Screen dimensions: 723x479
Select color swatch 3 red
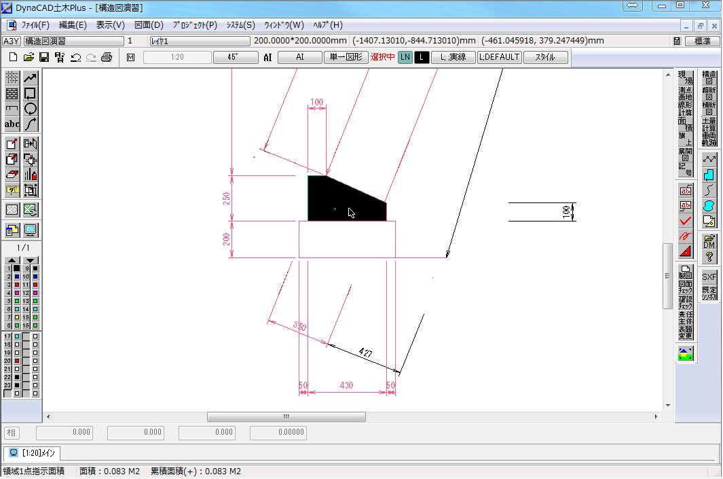pos(16,285)
